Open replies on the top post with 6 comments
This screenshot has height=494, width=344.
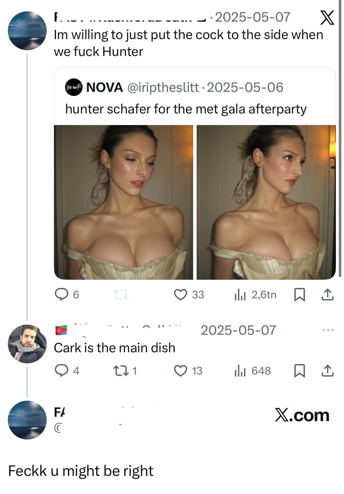click(61, 295)
